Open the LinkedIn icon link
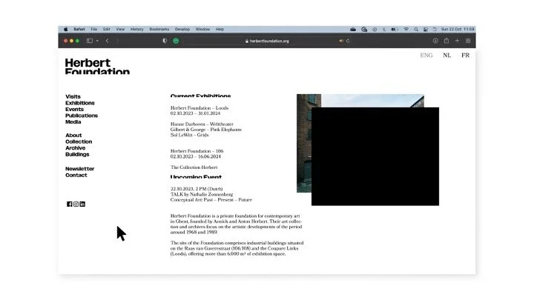The width and height of the screenshot is (534, 300). pos(82,204)
